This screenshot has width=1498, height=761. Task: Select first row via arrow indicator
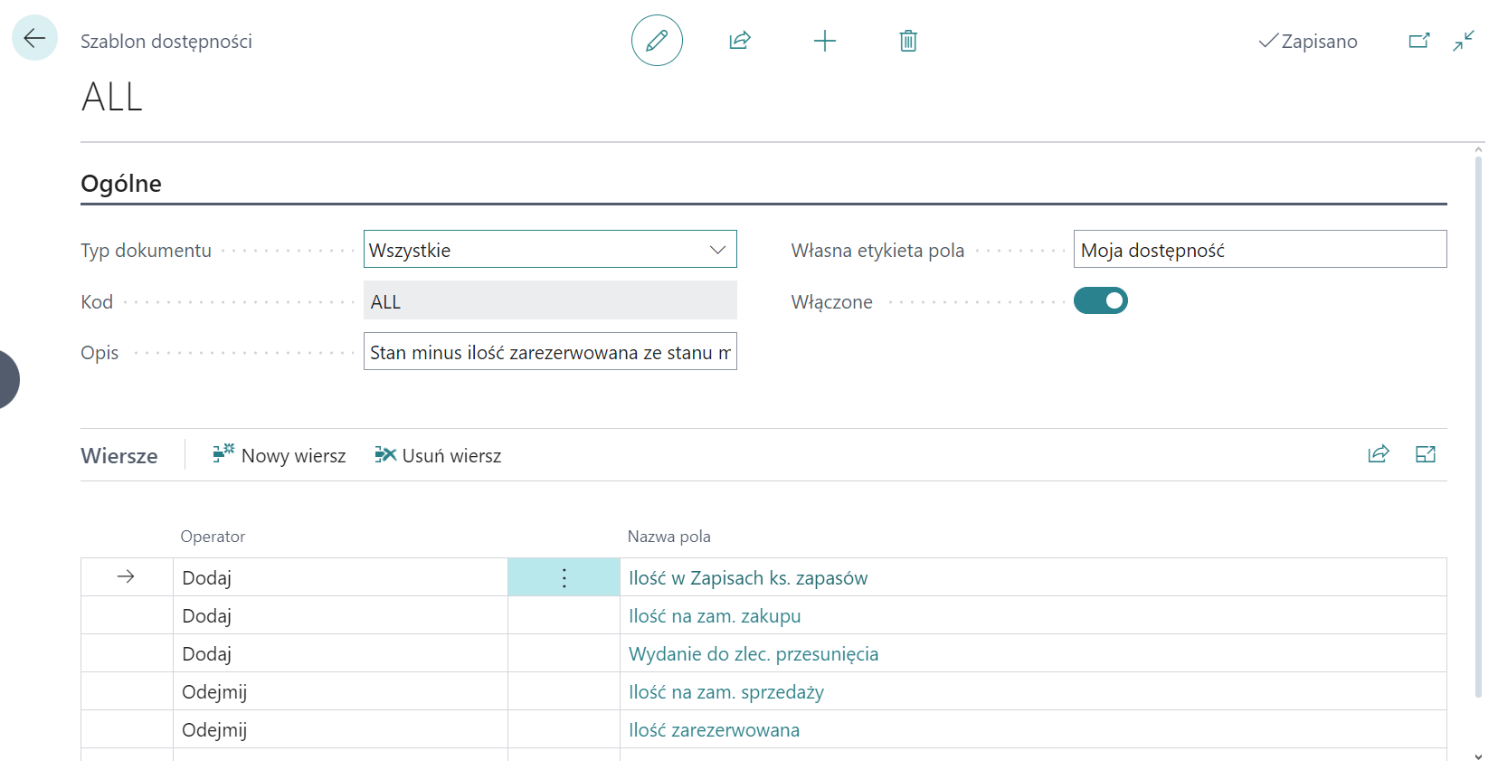coord(126,576)
